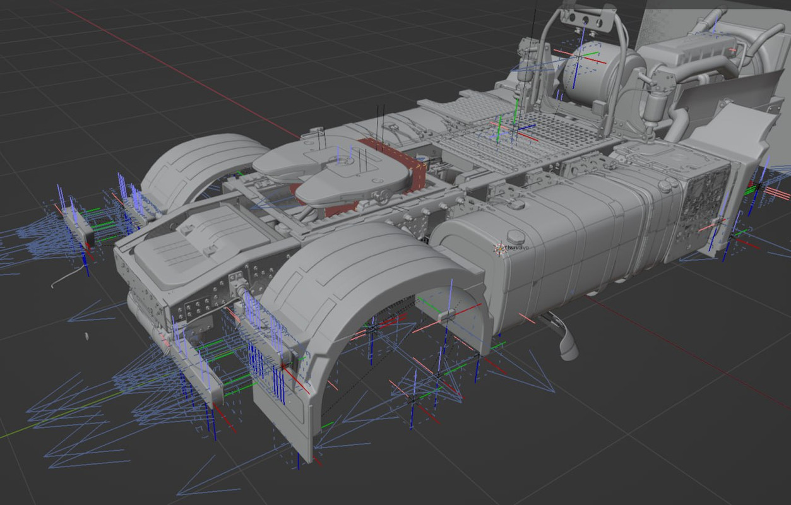
Task: Click the 3D cursor on the fuel tank
Action: tap(499, 248)
